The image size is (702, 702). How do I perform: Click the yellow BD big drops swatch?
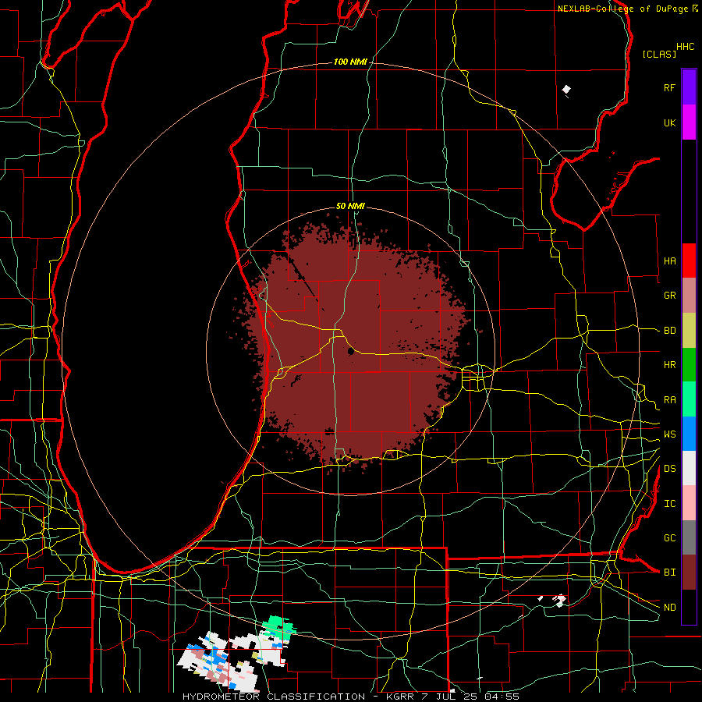point(689,330)
